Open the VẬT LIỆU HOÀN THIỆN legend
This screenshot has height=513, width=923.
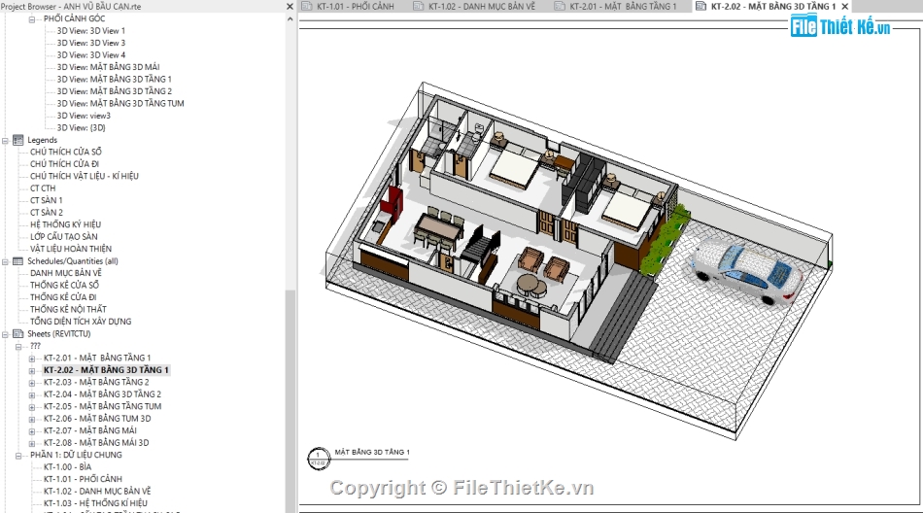71,249
